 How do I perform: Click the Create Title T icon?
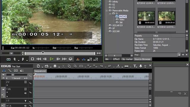pos(135,66)
